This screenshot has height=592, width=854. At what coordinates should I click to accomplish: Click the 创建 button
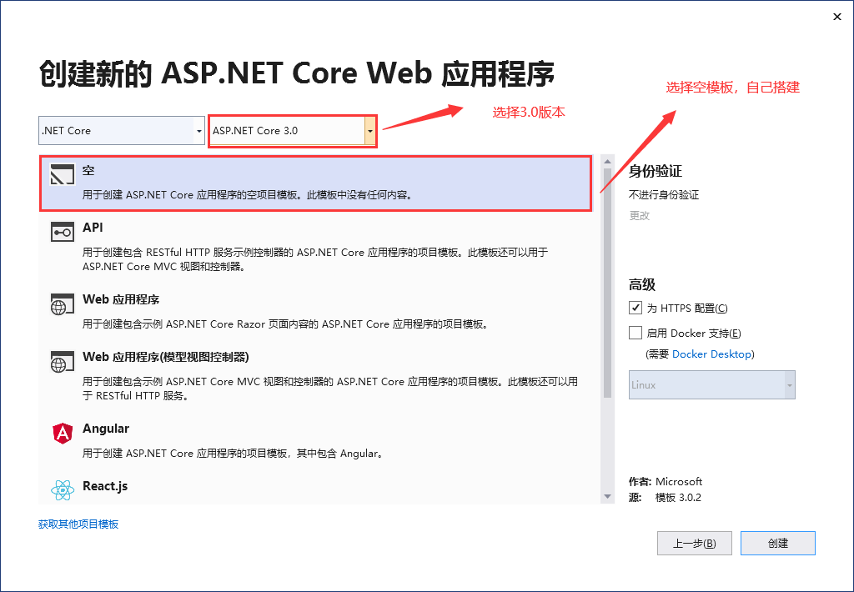tap(778, 543)
